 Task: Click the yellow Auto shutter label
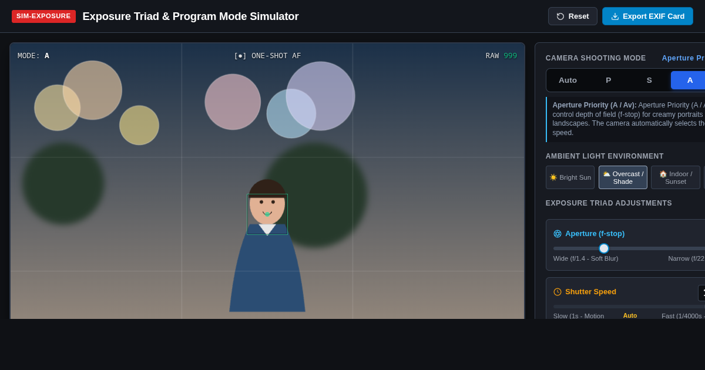630,315
